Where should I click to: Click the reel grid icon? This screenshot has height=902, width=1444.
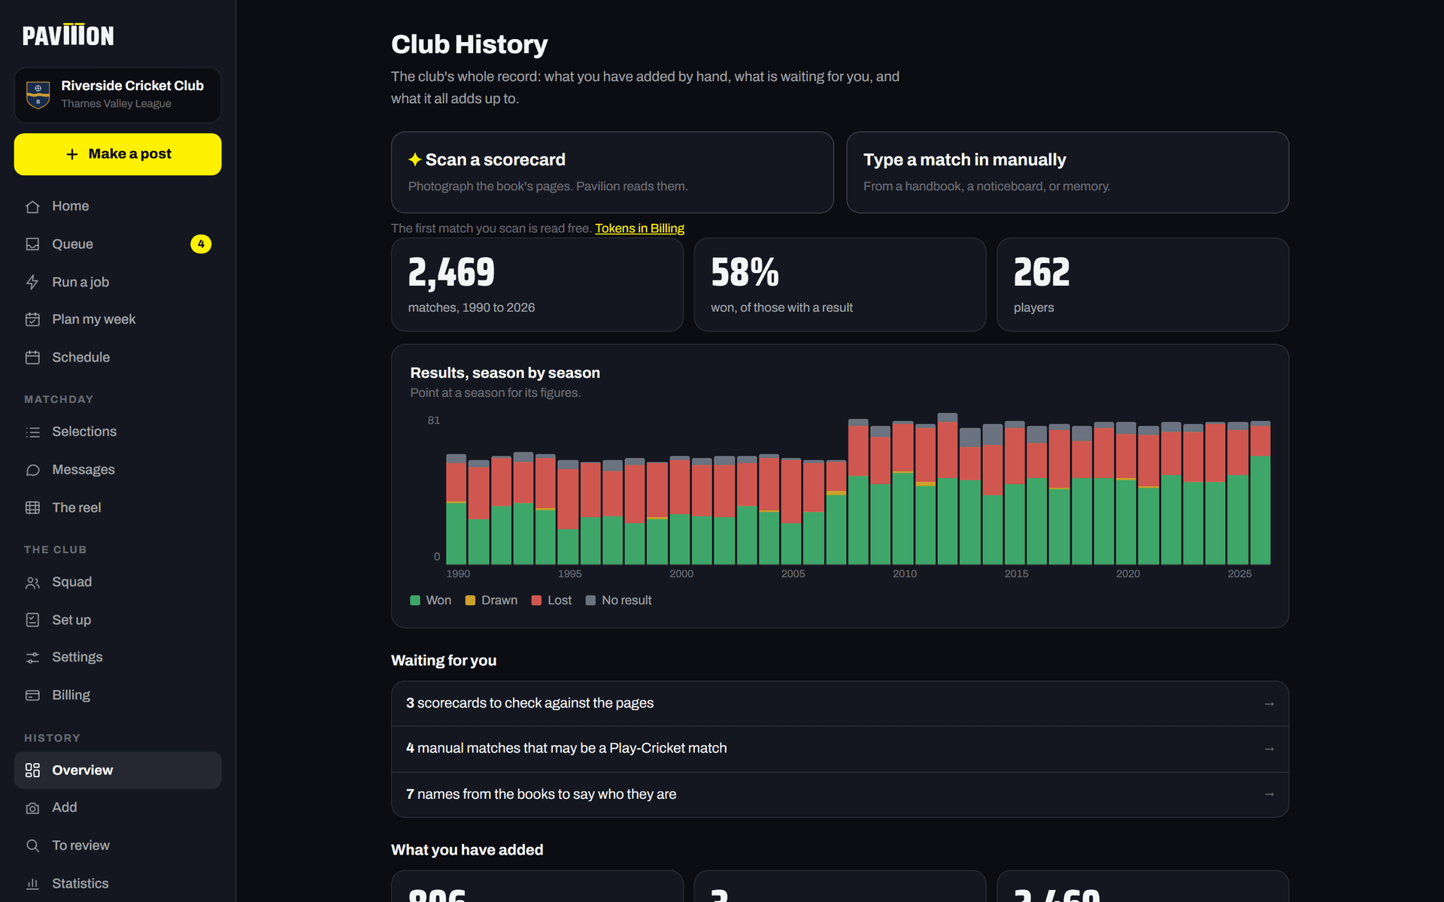(x=32, y=508)
